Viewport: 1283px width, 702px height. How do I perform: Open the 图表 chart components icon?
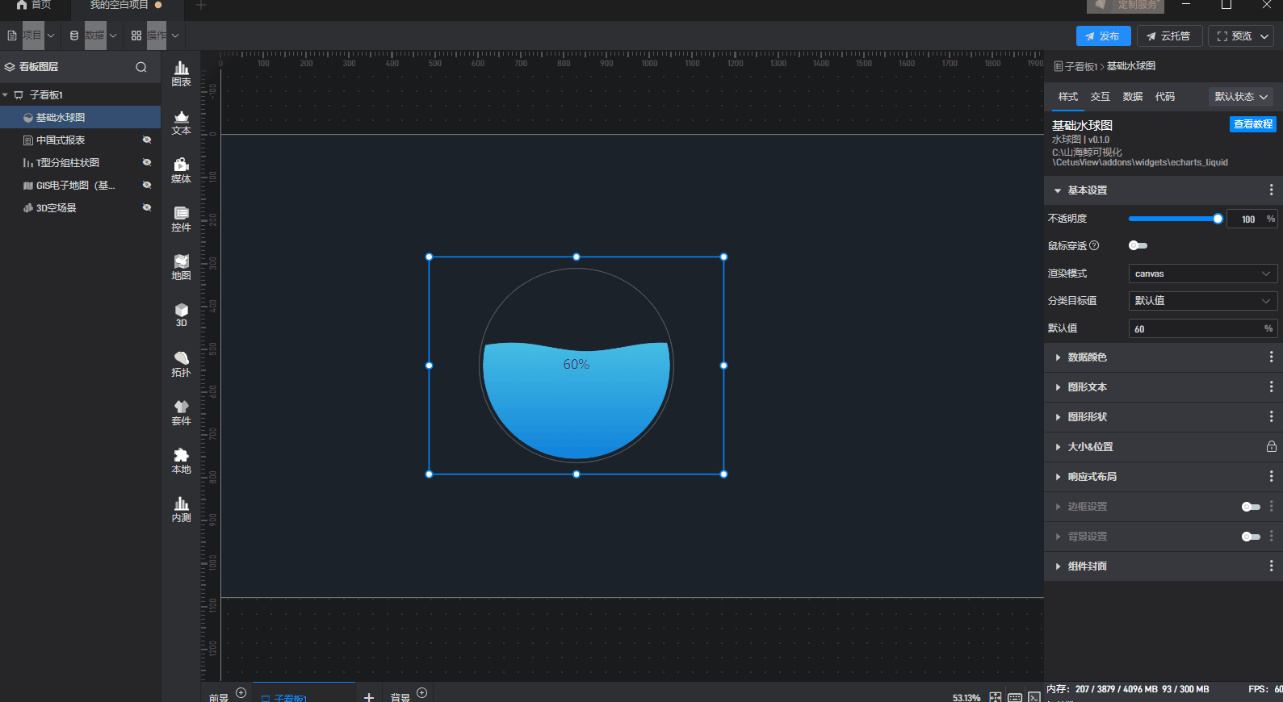coord(182,73)
